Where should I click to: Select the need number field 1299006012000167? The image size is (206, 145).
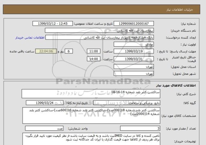134,24
